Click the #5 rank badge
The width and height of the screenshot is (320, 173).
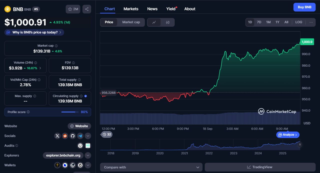36,9
